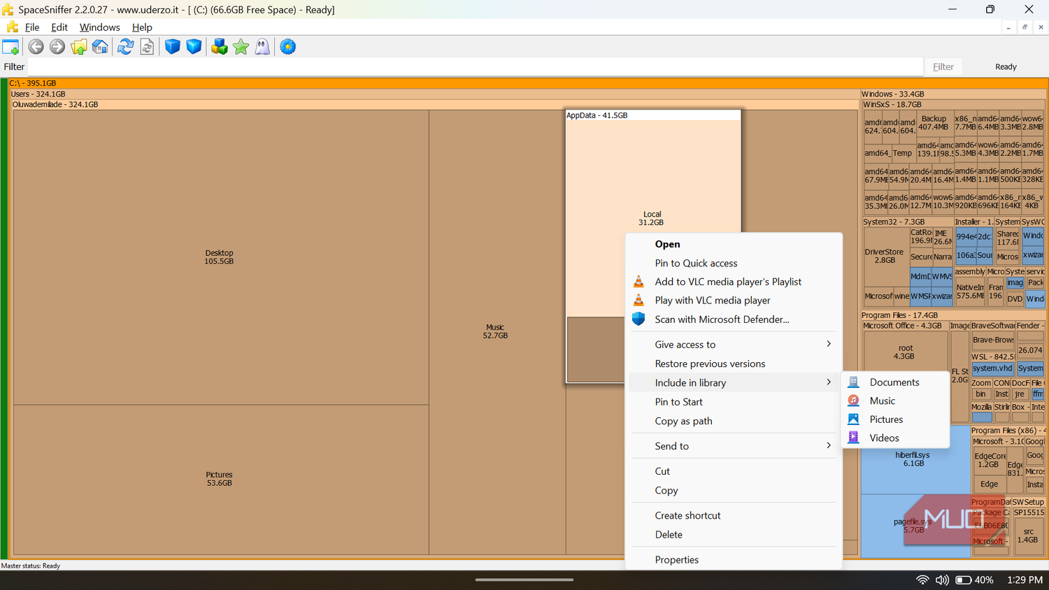This screenshot has height=590, width=1049.
Task: Choose Add to VLC media player's Playlist
Action: point(734,282)
